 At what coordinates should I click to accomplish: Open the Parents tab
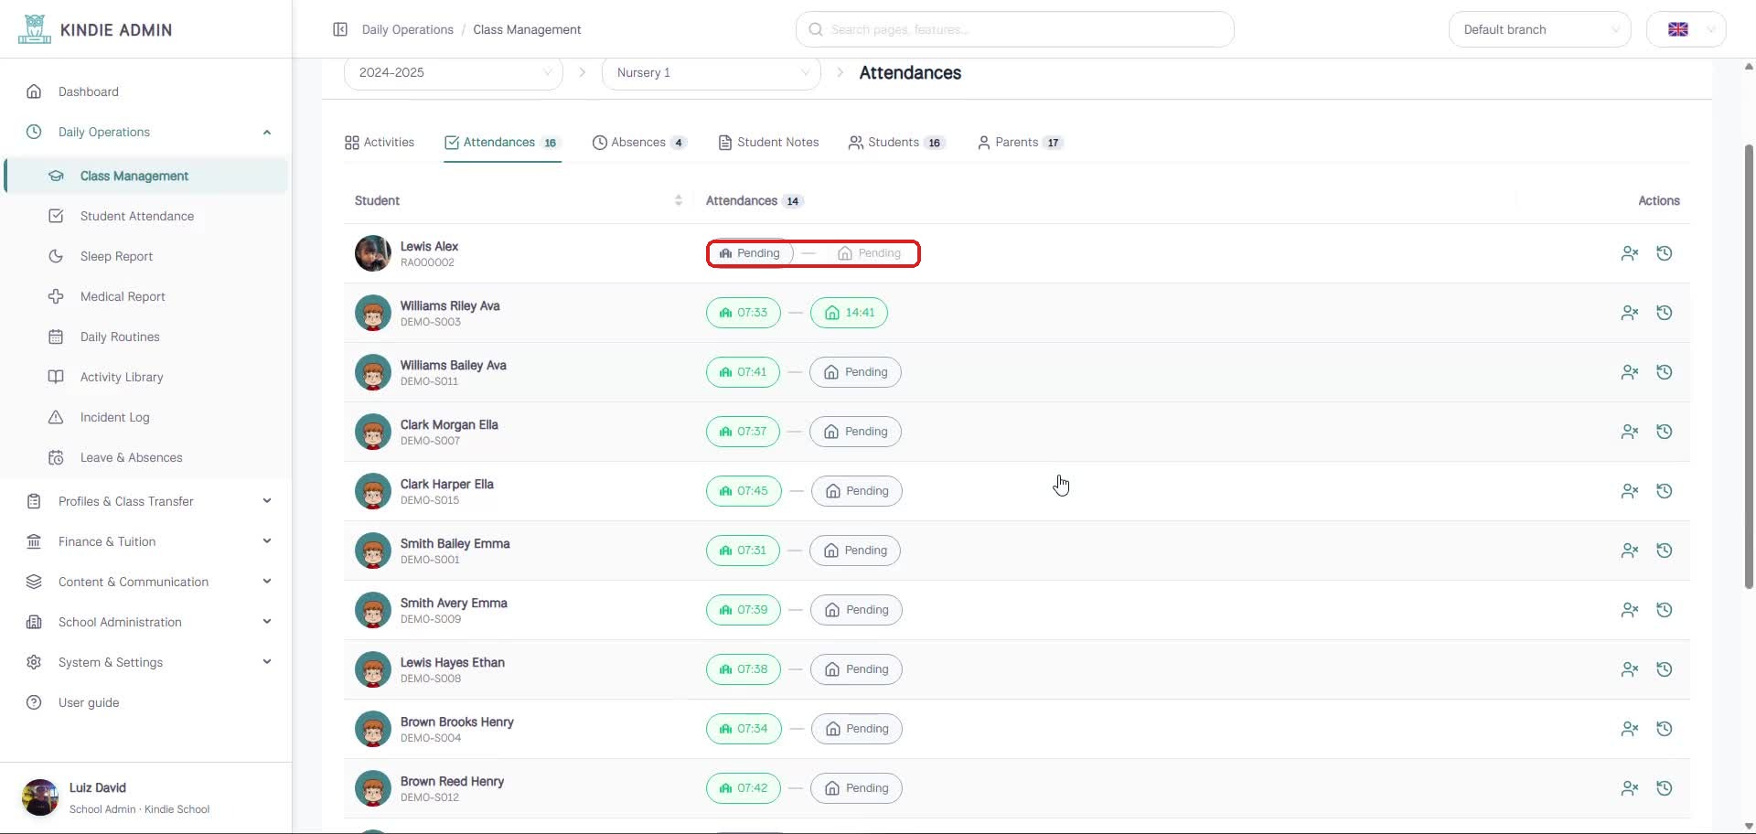point(1020,142)
